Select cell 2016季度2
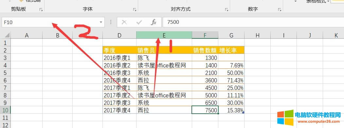 click(x=119, y=65)
